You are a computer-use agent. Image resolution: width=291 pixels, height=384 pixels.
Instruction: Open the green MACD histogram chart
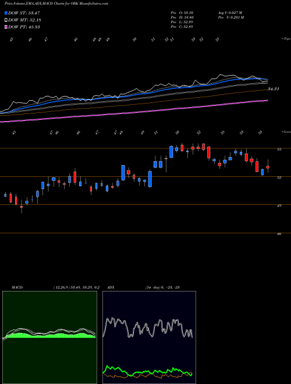point(49,337)
